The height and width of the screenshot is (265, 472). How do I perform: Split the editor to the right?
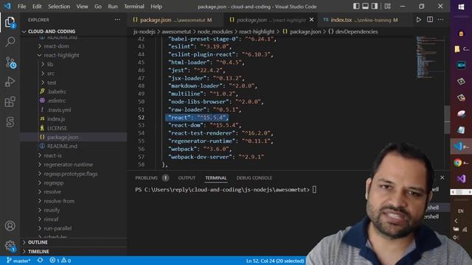tap(430, 20)
